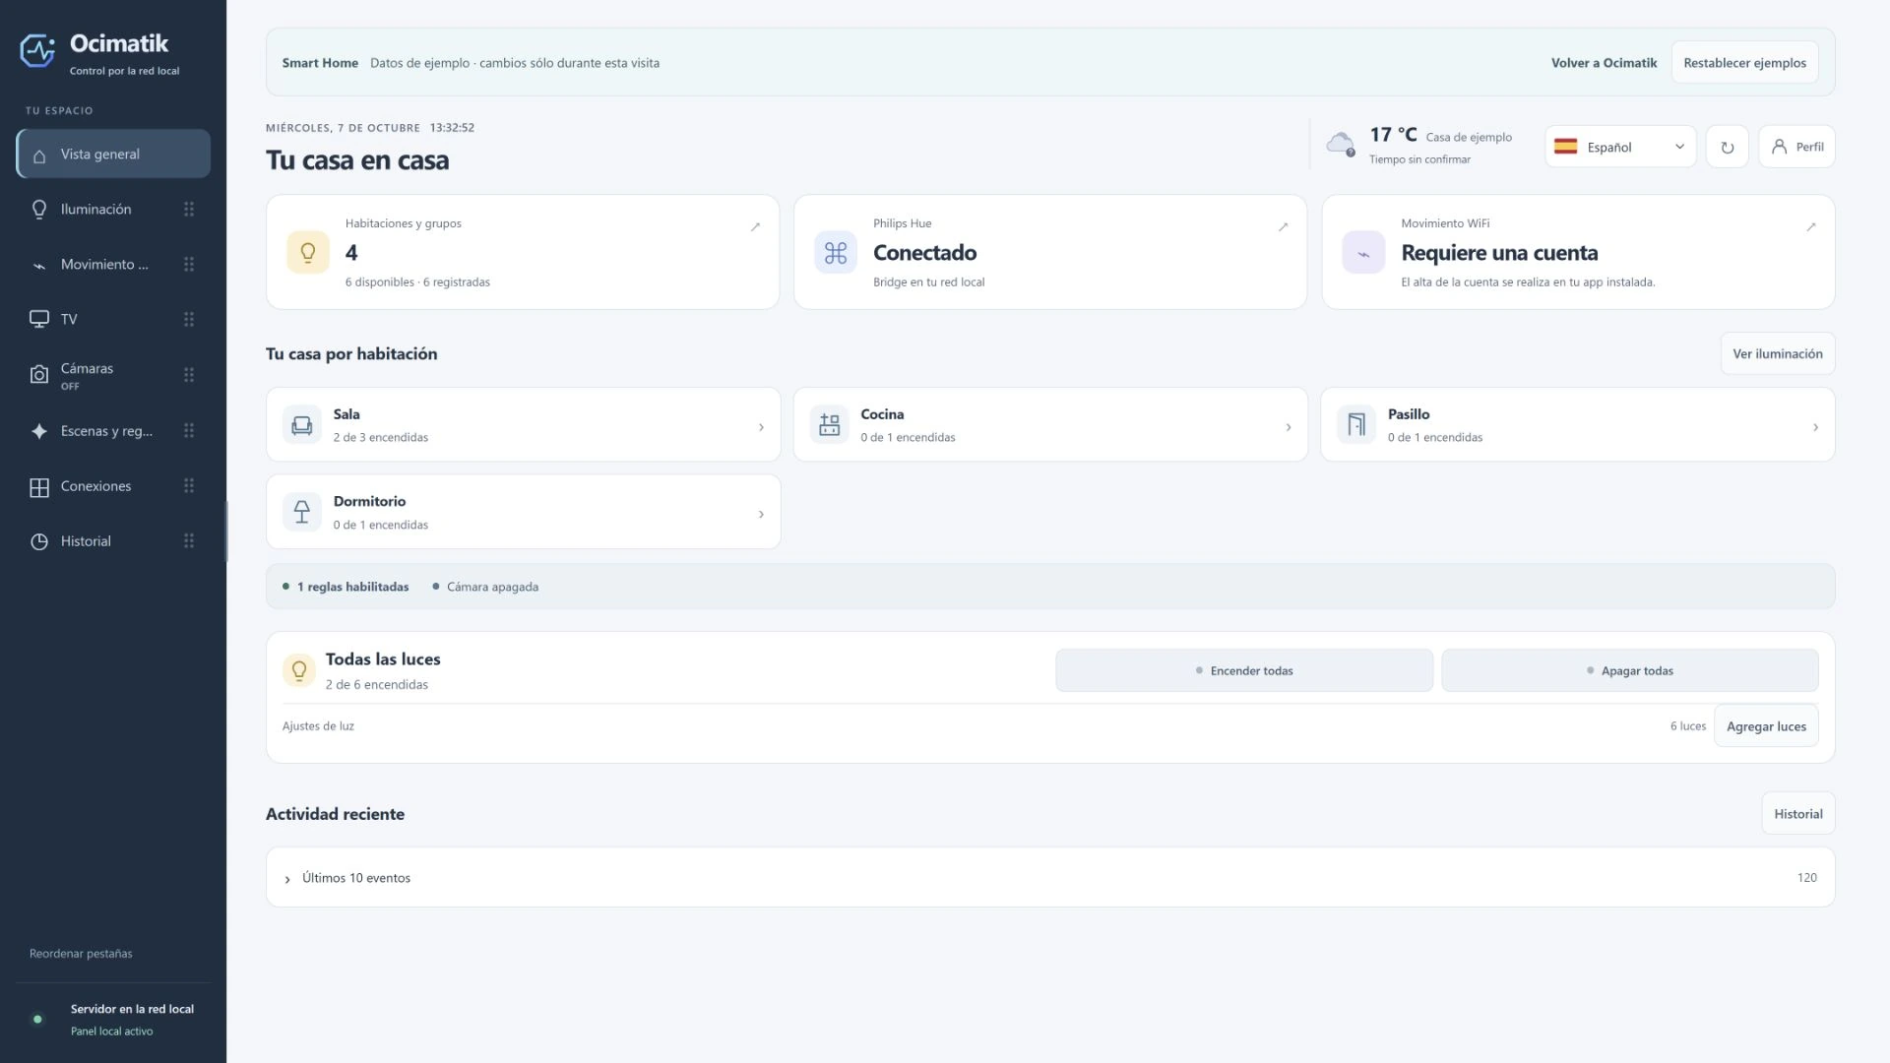Turn off all lights with Apagar todas

pos(1629,670)
